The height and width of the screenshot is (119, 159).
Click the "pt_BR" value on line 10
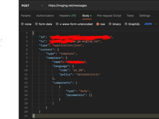point(78,70)
